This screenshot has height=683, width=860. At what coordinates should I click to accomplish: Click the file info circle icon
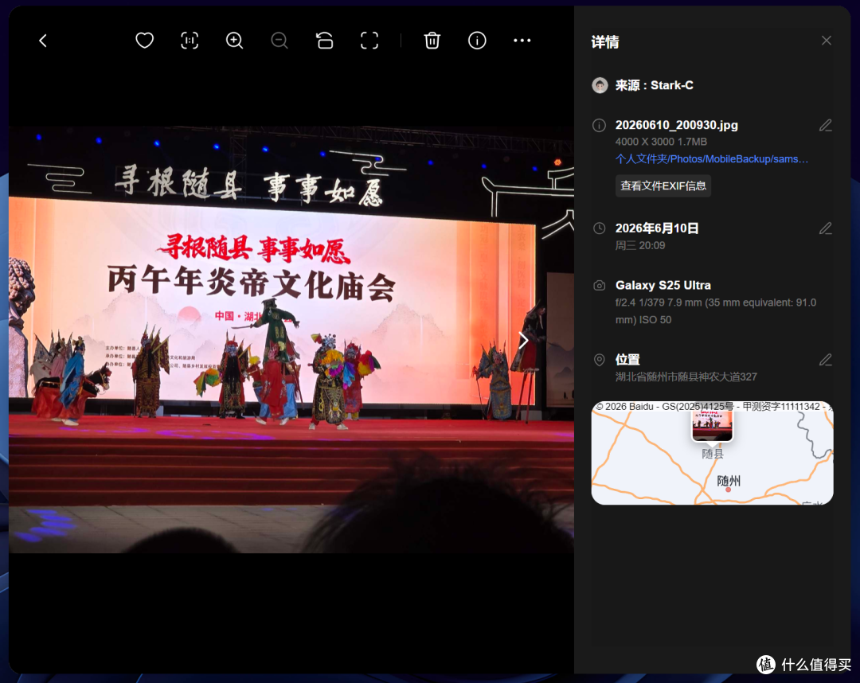click(599, 126)
